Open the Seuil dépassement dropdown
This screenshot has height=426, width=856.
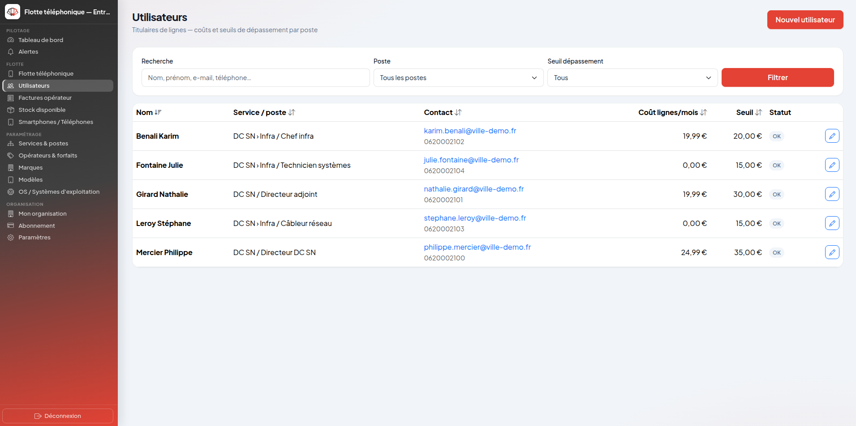click(632, 78)
